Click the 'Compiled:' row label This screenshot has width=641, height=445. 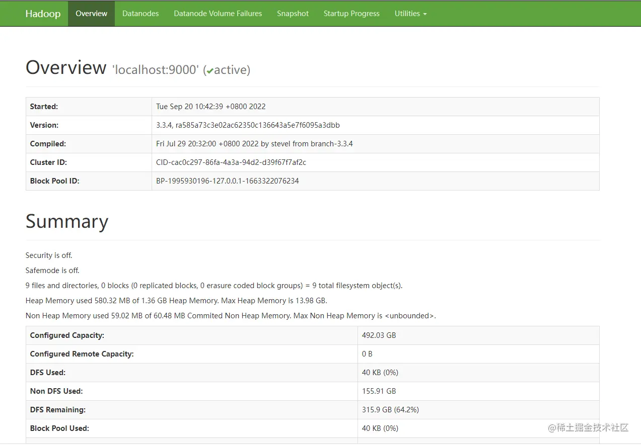[x=48, y=144]
